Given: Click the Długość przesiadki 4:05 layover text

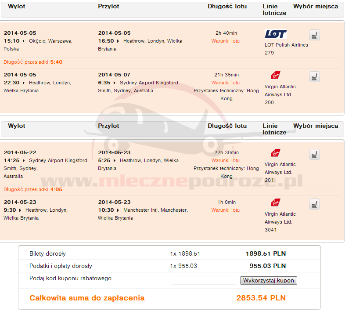Looking at the screenshot, I should click(x=33, y=189).
